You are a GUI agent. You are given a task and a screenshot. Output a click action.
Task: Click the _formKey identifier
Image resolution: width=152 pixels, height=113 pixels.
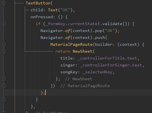55,24
